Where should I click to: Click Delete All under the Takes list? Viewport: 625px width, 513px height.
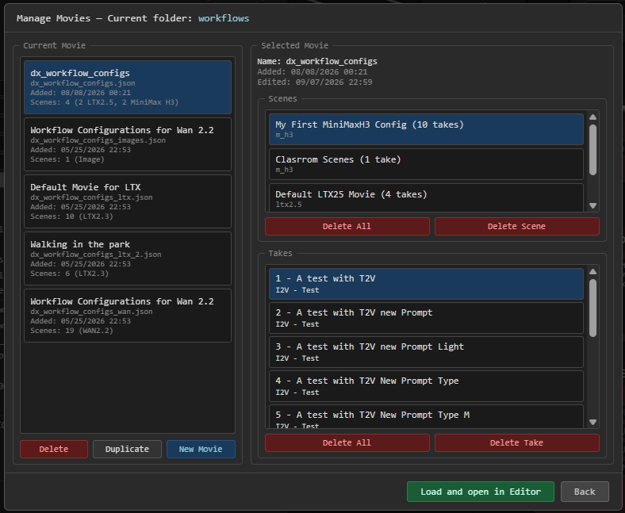pyautogui.click(x=347, y=442)
